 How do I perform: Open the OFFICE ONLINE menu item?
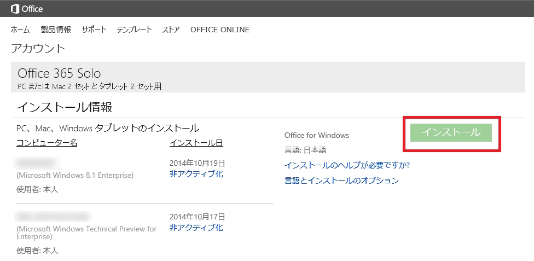coord(220,30)
